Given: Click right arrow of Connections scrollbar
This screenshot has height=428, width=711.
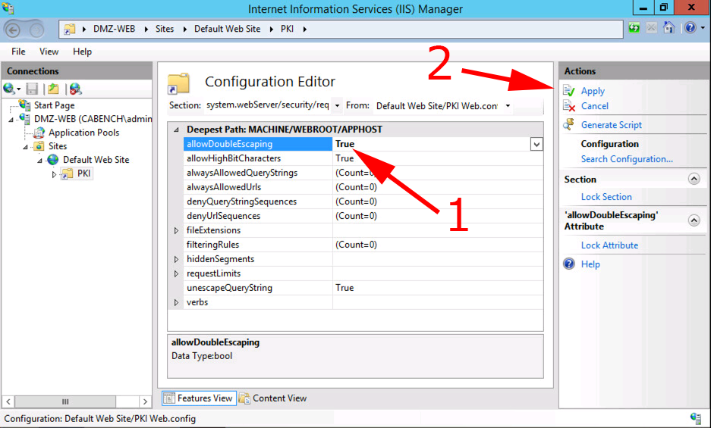Looking at the screenshot, I should coord(145,401).
